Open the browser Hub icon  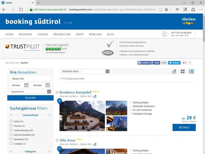click(177, 9)
